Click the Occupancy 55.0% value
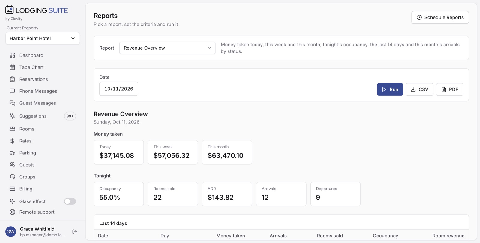The height and width of the screenshot is (243, 480). (110, 198)
